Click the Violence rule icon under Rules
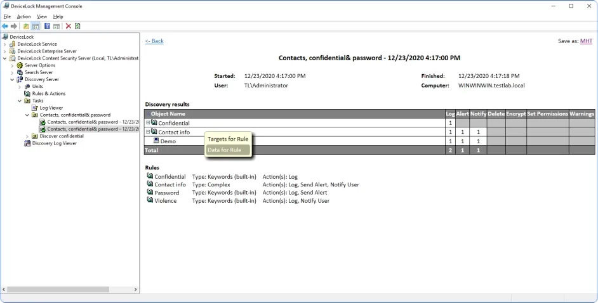 [150, 200]
